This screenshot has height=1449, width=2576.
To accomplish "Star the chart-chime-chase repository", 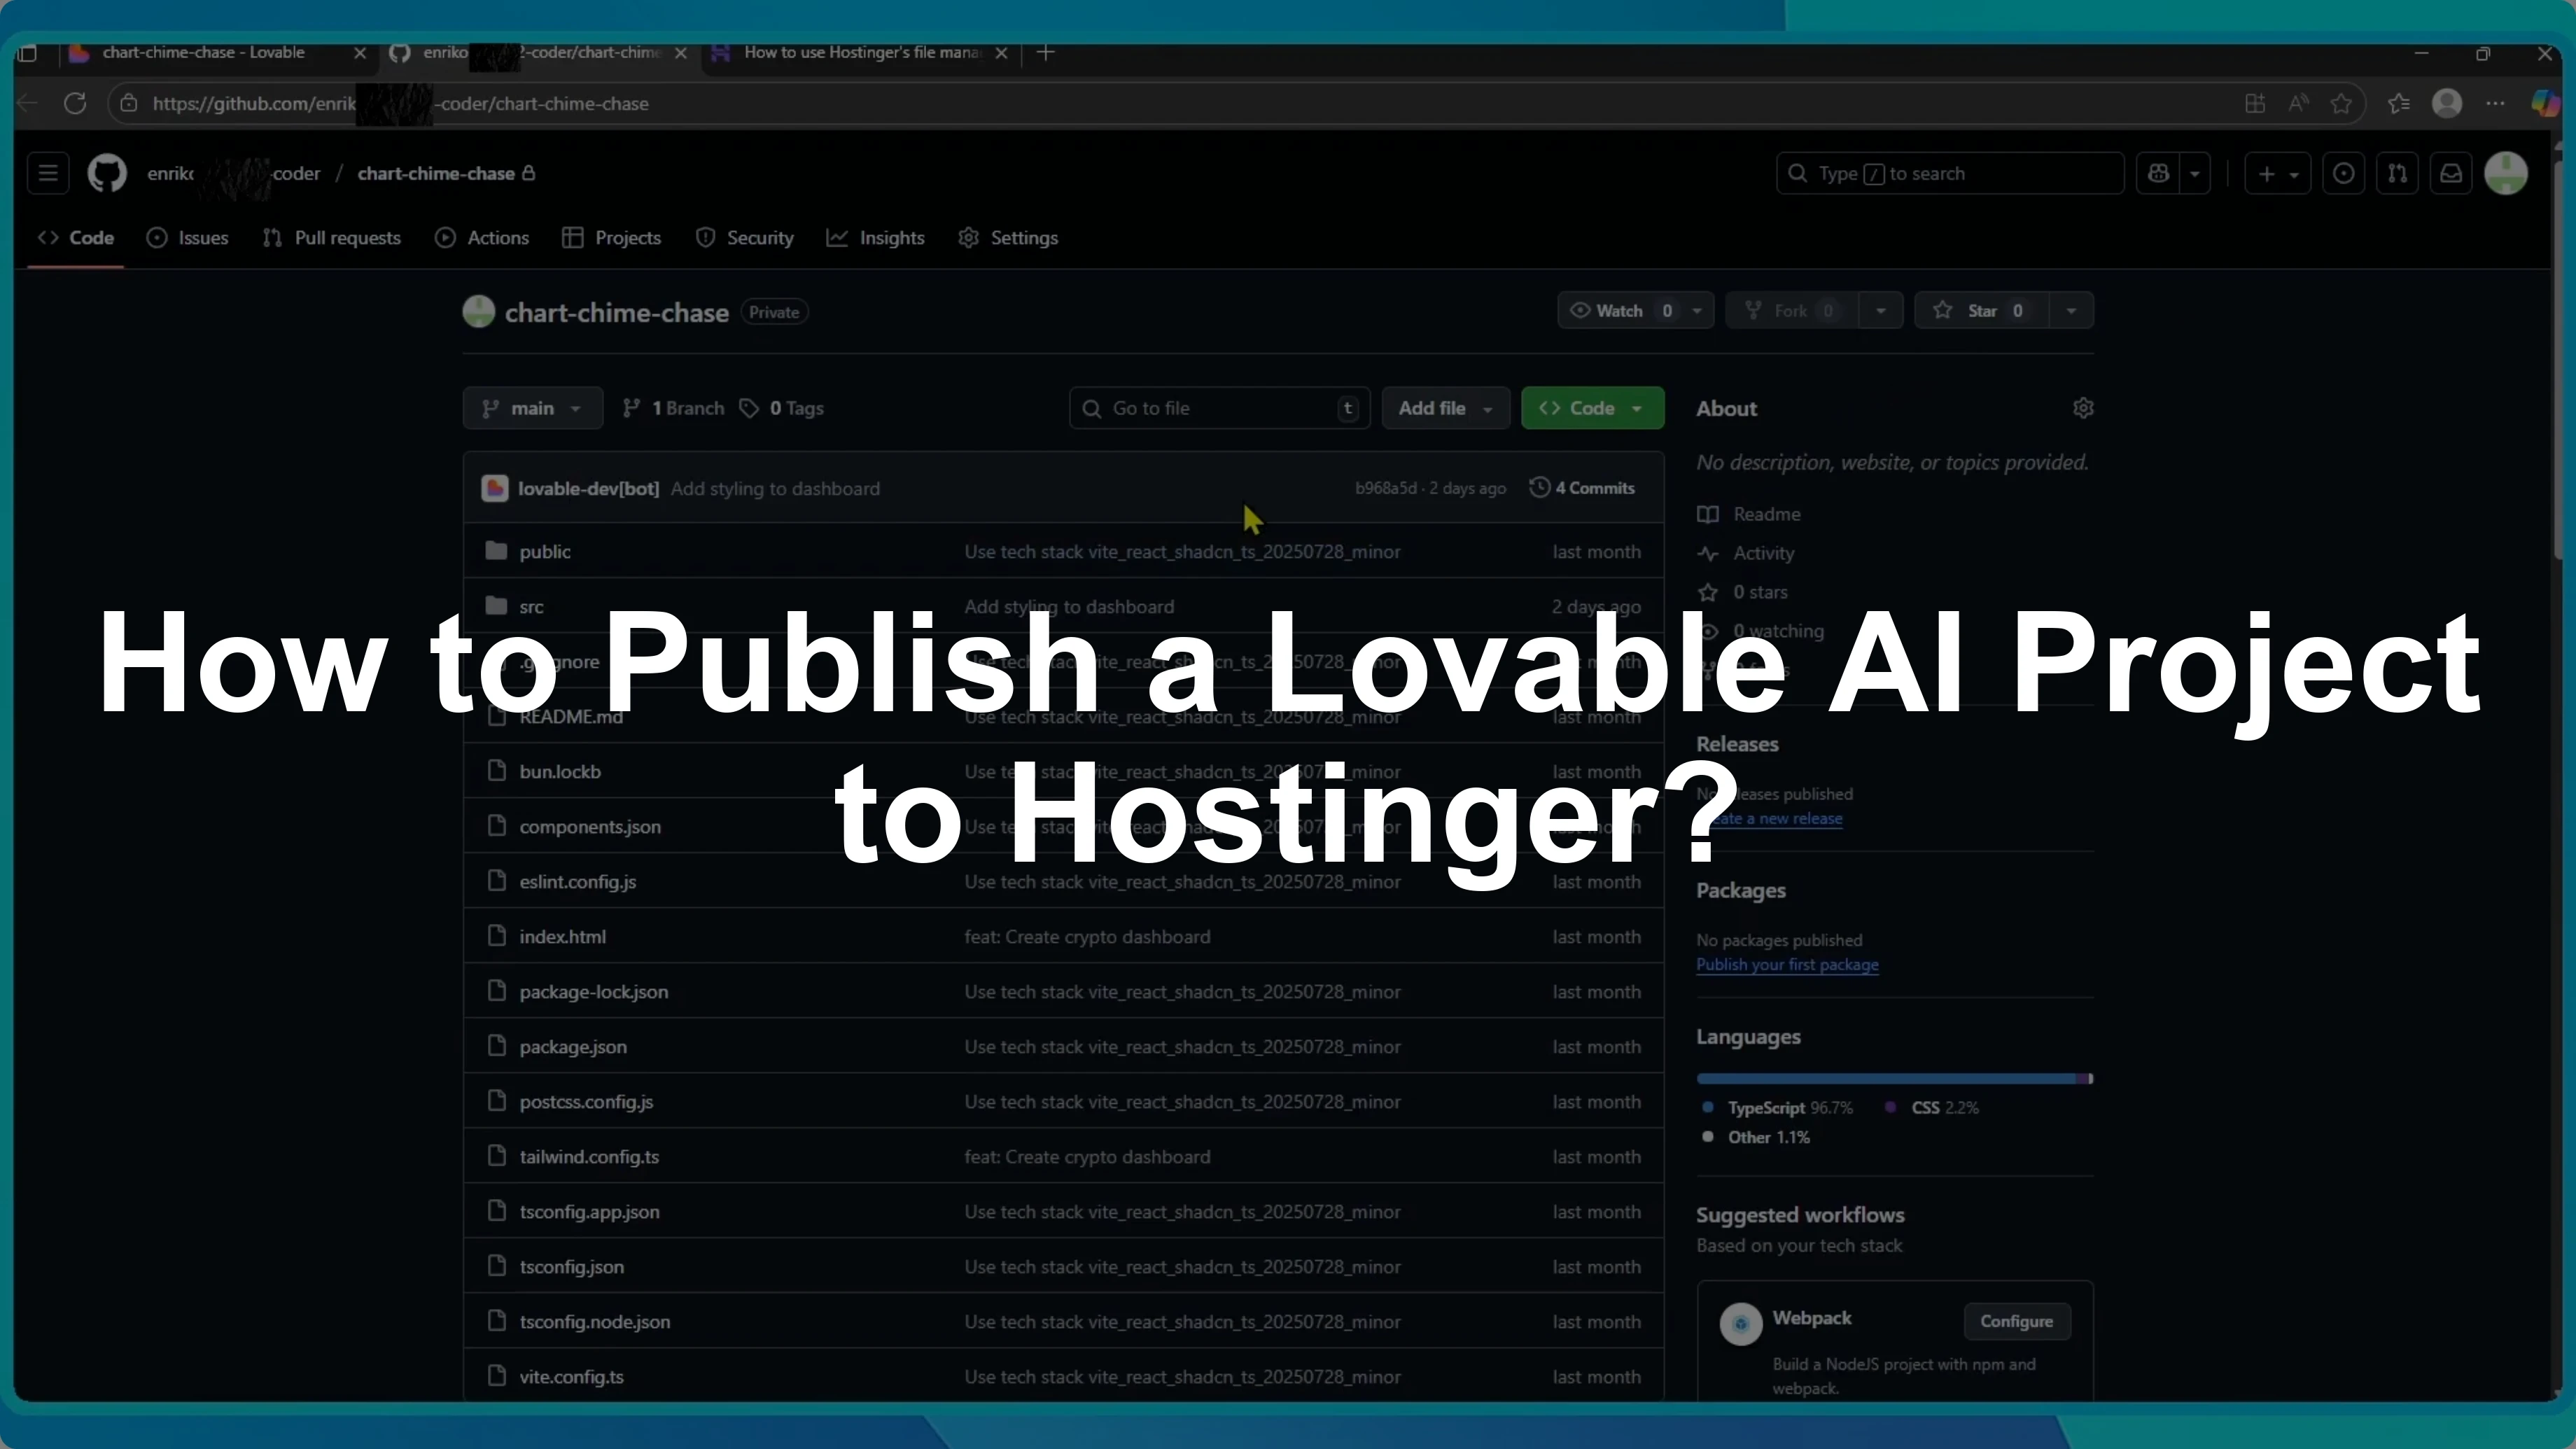I will [1981, 311].
